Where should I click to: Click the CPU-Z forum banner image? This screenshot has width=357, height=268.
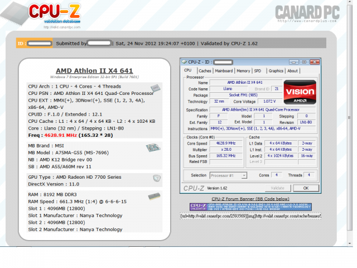coord(250,207)
